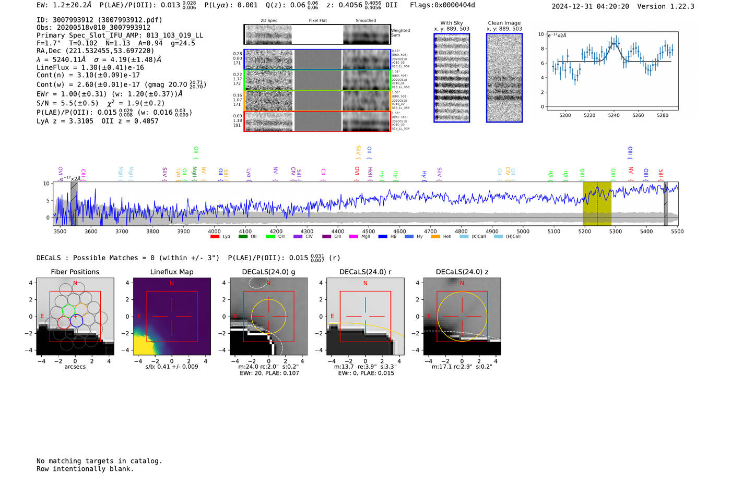Click the No matching targets in catalog text

click(99, 461)
